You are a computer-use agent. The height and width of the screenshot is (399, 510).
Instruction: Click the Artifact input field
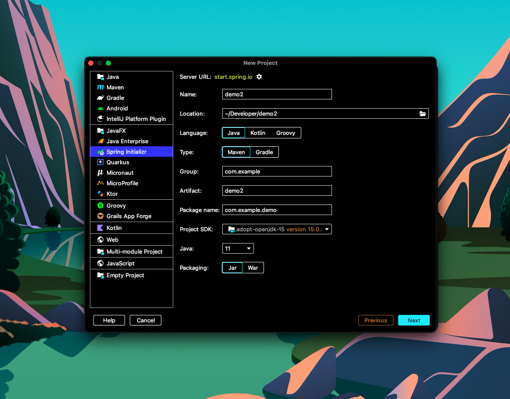tap(277, 191)
